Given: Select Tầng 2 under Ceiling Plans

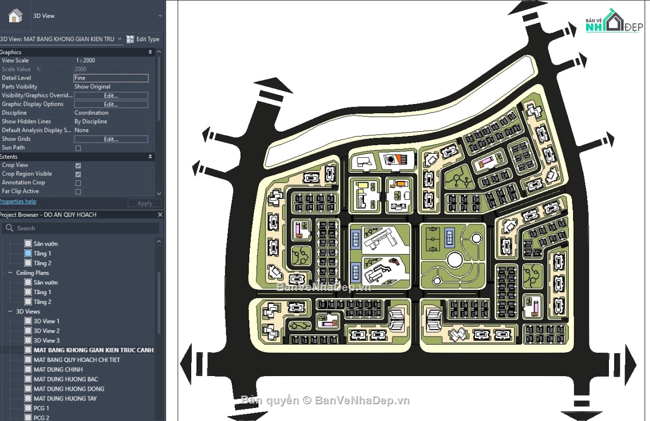Looking at the screenshot, I should 42,302.
